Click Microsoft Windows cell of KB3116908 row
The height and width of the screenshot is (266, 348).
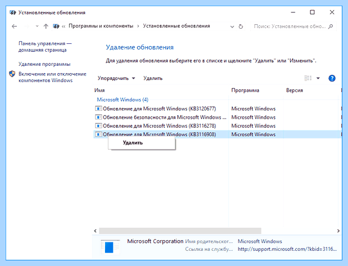coord(253,134)
